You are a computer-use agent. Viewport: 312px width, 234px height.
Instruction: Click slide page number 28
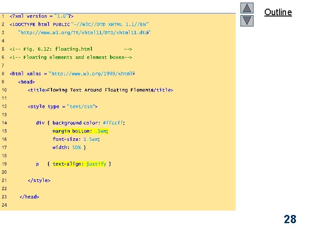tap(290, 219)
